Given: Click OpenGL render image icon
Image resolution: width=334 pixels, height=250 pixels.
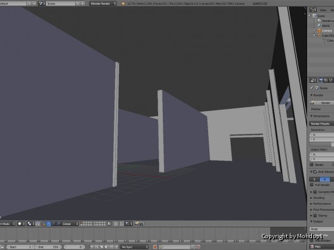Looking at the screenshot, I should (137, 224).
